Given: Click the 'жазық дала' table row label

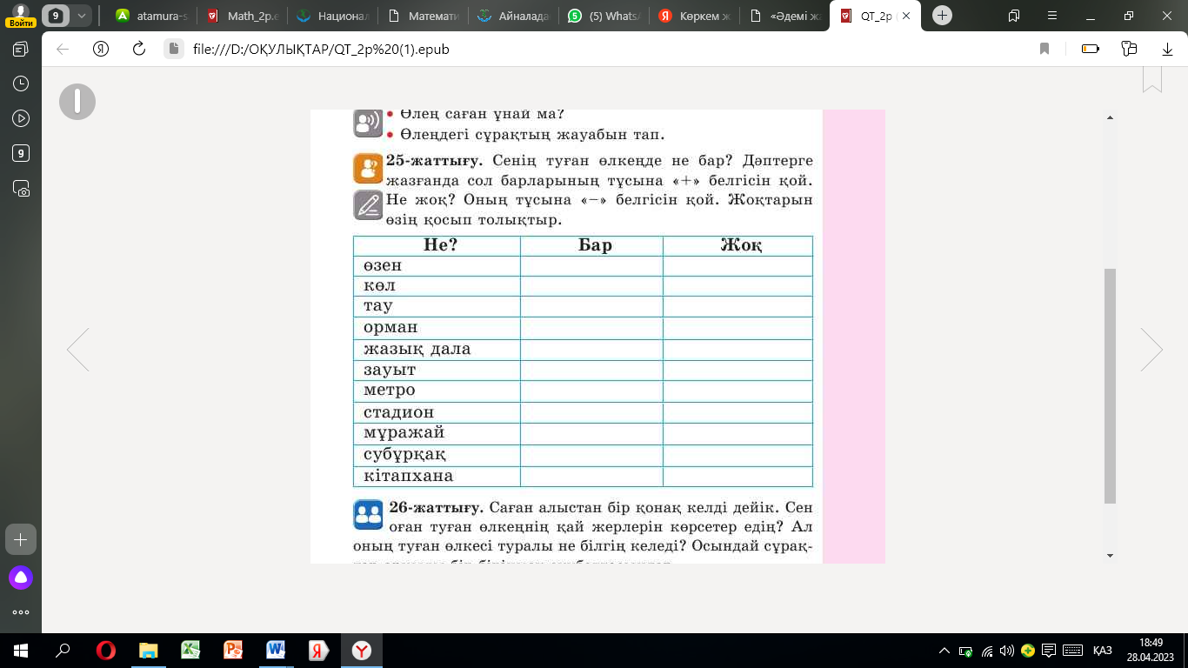Looking at the screenshot, I should click(x=417, y=350).
